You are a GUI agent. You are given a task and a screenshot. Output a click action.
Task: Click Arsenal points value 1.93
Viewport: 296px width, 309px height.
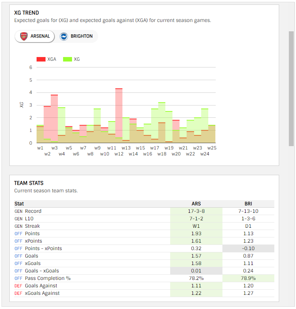pos(196,234)
